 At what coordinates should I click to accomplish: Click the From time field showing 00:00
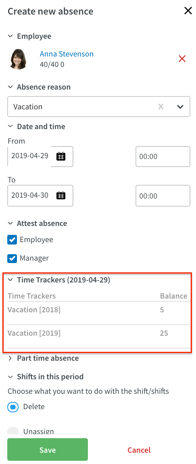point(163,156)
